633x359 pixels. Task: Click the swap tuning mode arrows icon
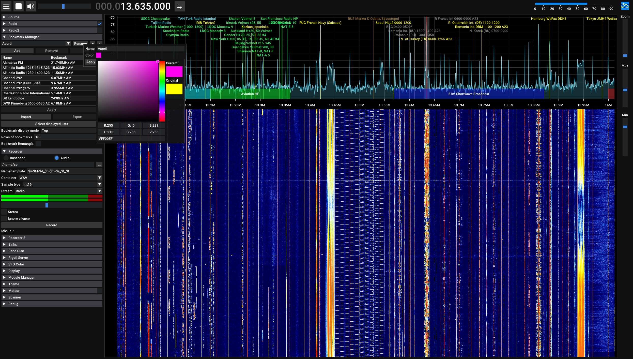coord(179,6)
